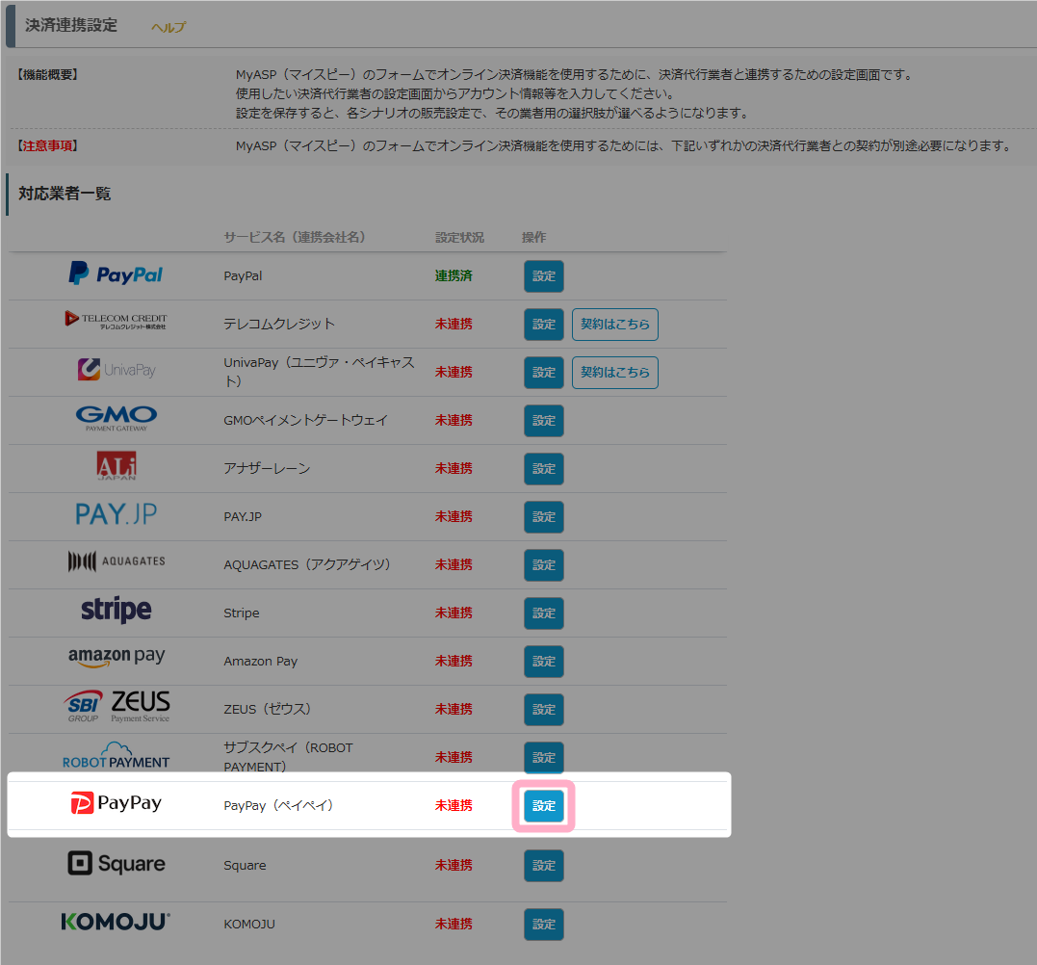Click the PayPal logo
This screenshot has height=965, width=1037.
pyautogui.click(x=116, y=274)
